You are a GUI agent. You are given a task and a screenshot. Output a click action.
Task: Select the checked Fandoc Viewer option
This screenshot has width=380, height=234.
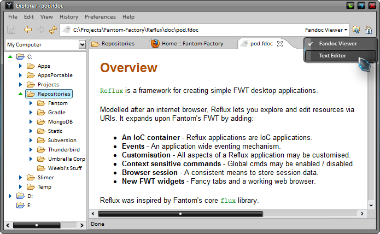(x=337, y=44)
